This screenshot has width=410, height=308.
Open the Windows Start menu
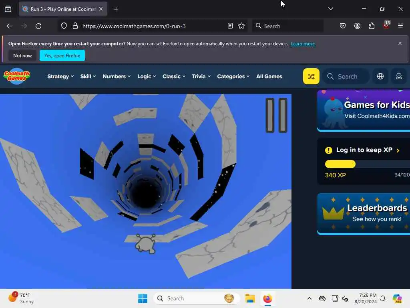point(143,298)
